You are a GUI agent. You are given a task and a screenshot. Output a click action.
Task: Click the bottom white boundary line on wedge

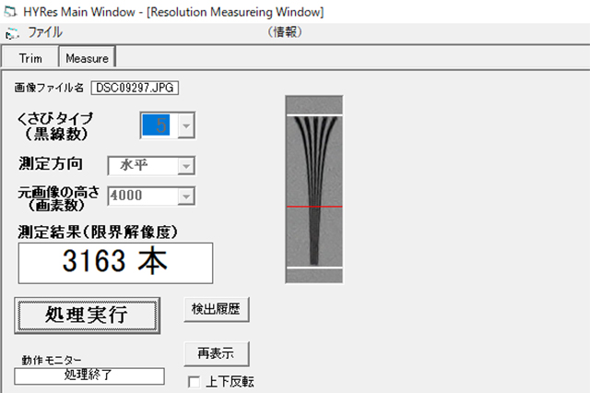coord(314,268)
